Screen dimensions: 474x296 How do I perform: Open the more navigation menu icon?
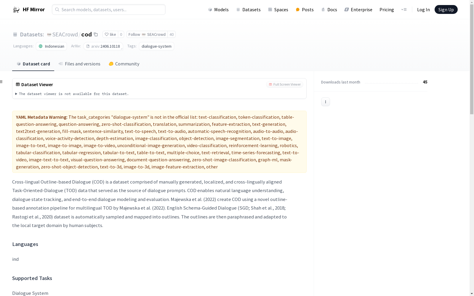404,9
